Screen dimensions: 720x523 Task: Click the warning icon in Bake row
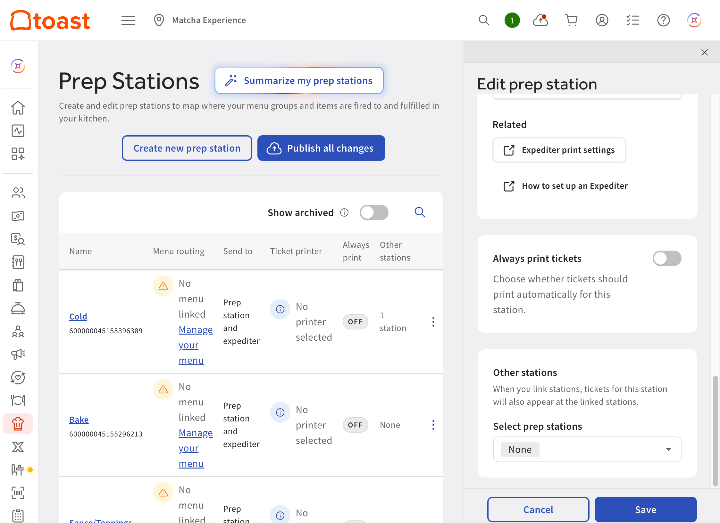pos(163,389)
